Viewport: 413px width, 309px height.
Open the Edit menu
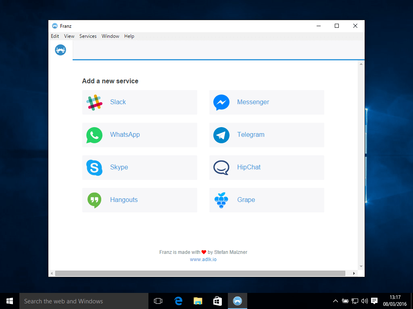tap(55, 36)
